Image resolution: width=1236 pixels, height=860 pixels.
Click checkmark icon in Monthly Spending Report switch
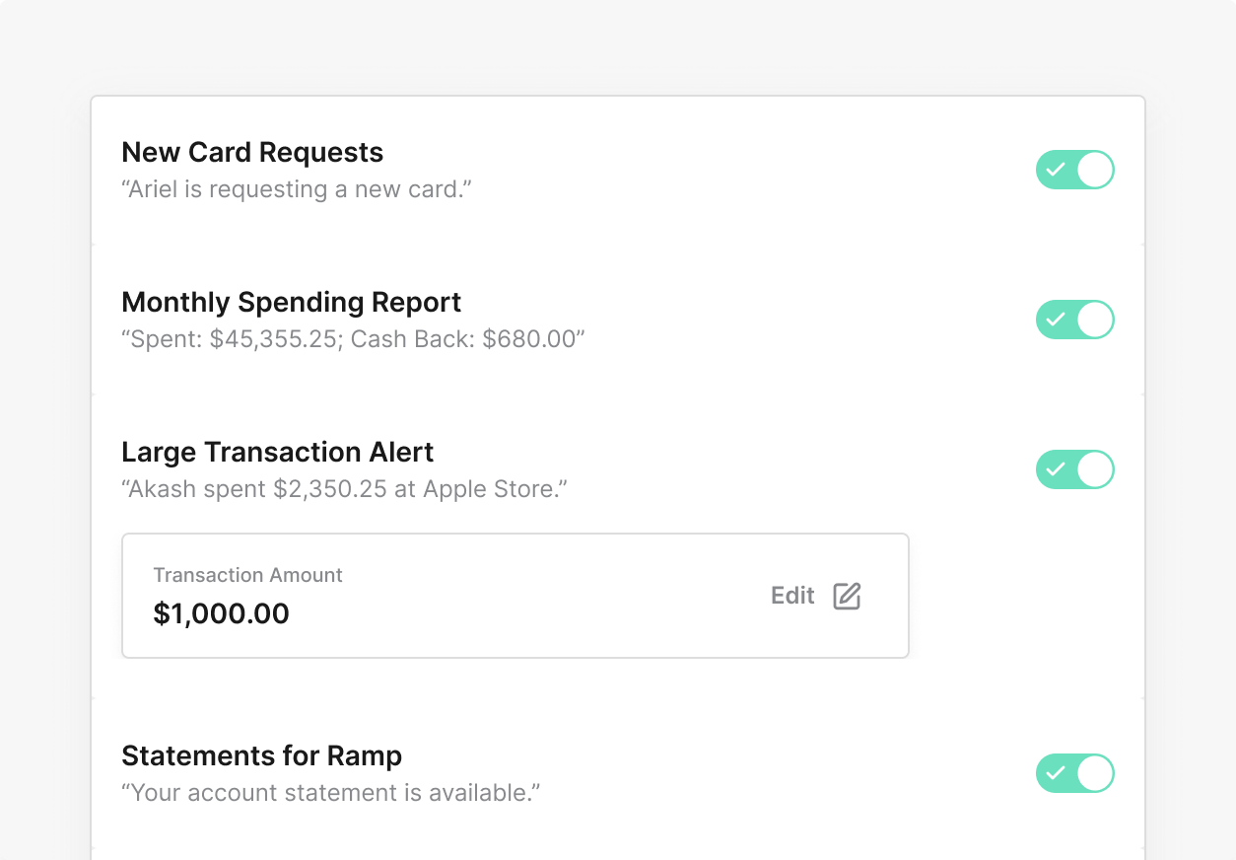point(1056,320)
